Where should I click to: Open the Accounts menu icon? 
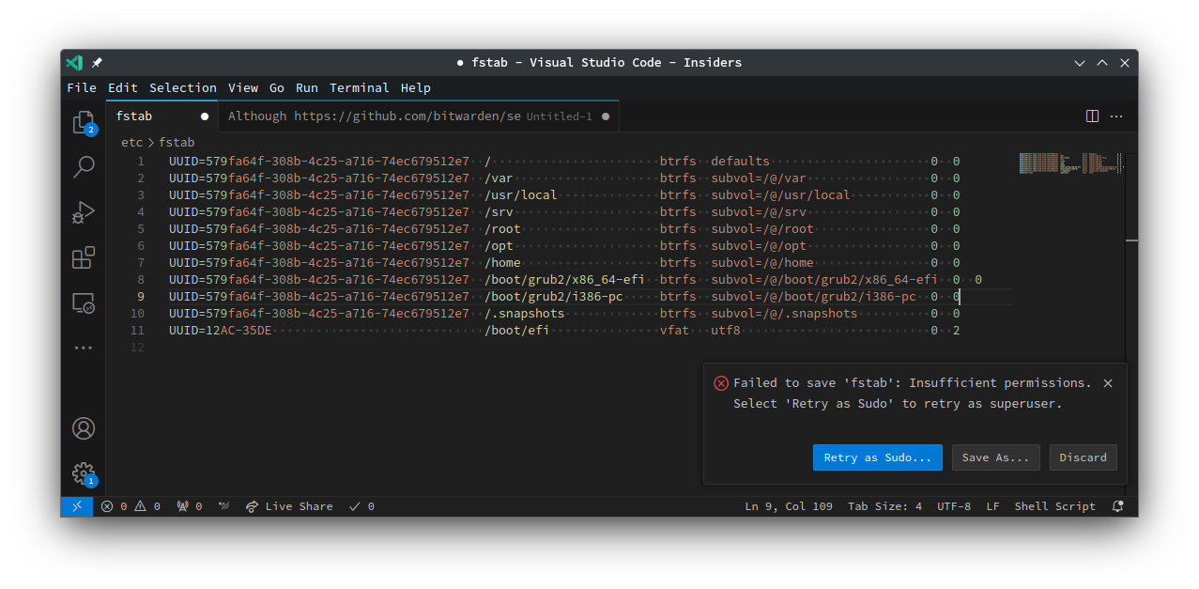[x=84, y=428]
